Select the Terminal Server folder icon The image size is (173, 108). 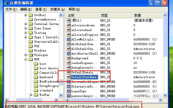click(30, 24)
